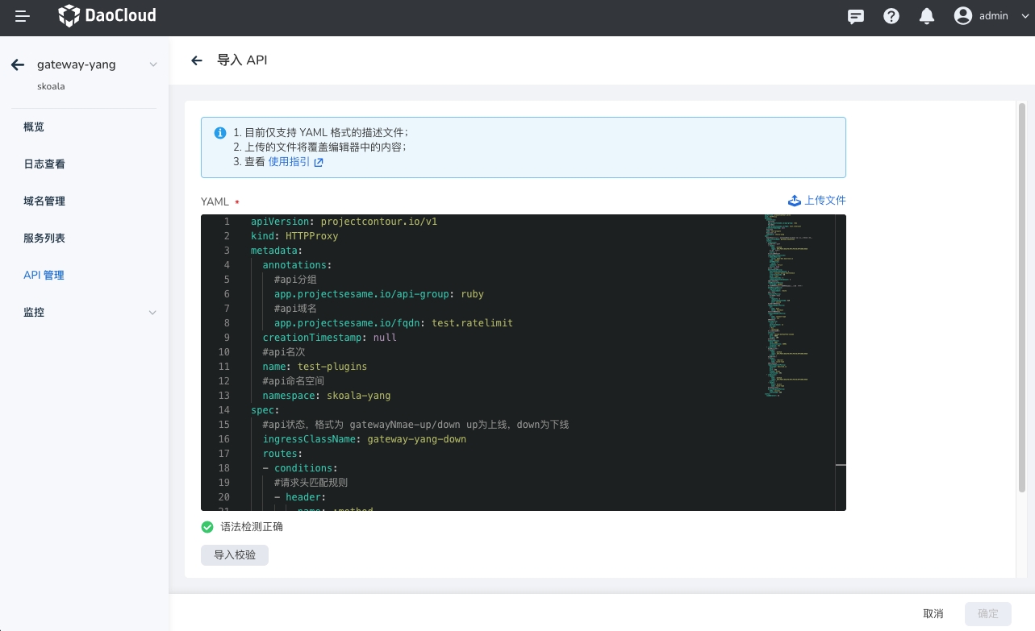The image size is (1035, 631).
Task: Click the 导入校验 button
Action: [234, 555]
